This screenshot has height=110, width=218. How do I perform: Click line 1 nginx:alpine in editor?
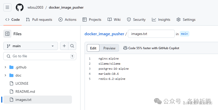109,59
